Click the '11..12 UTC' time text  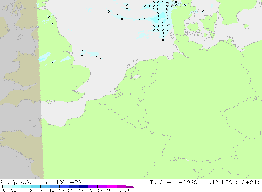[x=217, y=182]
